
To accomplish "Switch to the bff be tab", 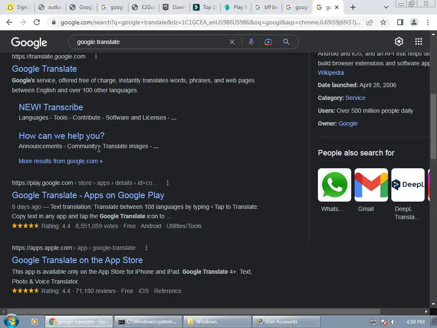I will point(266,7).
